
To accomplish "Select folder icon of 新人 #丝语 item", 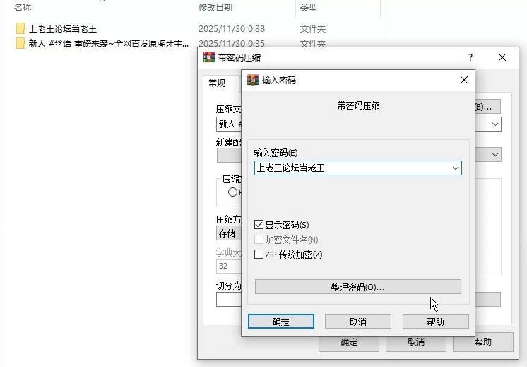I will point(20,43).
